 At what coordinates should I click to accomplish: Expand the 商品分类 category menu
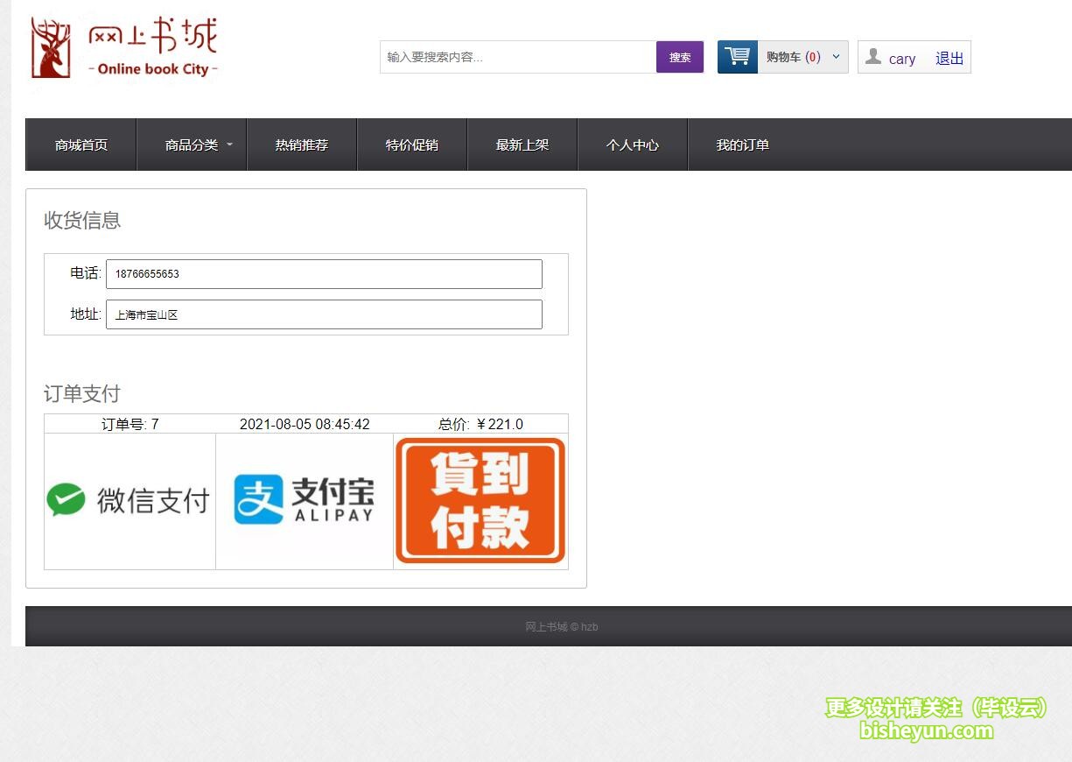click(192, 145)
